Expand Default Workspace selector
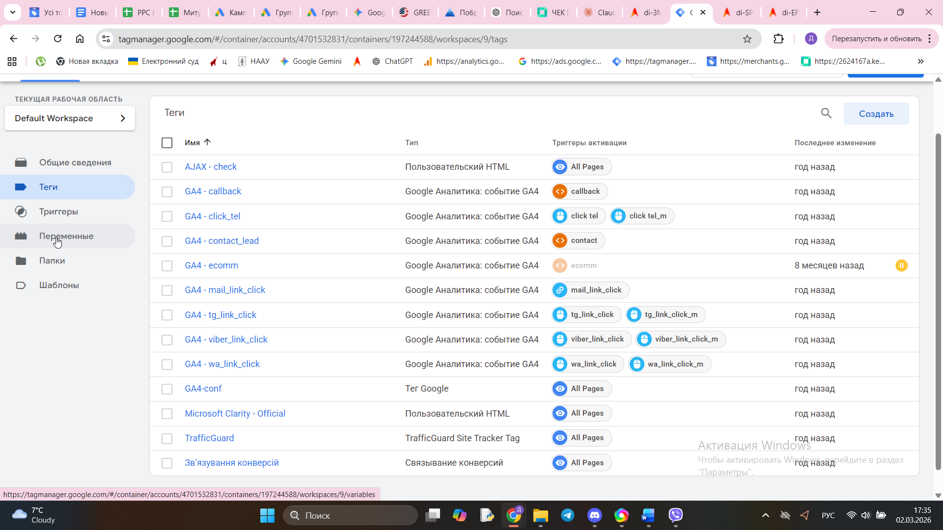The image size is (943, 530). point(70,118)
